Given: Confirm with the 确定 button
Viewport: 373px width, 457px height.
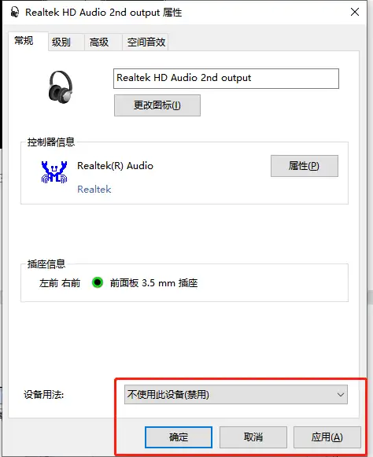Looking at the screenshot, I should [179, 437].
